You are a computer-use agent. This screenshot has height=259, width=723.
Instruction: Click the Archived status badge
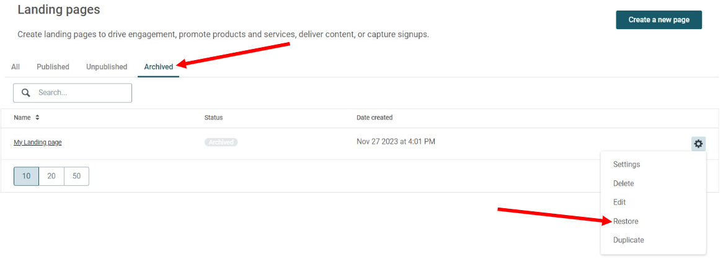pos(221,143)
